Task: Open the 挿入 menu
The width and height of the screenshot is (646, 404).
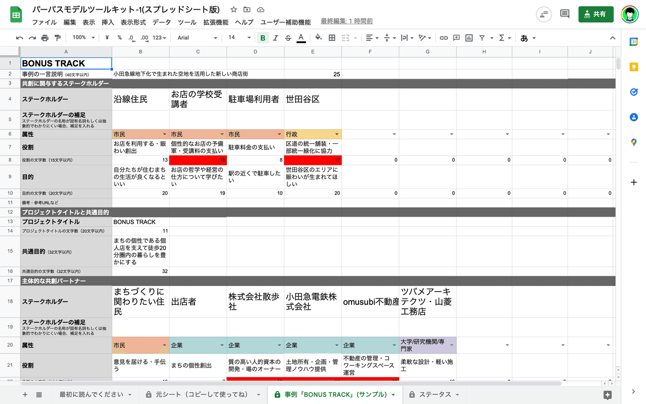Action: pos(108,22)
